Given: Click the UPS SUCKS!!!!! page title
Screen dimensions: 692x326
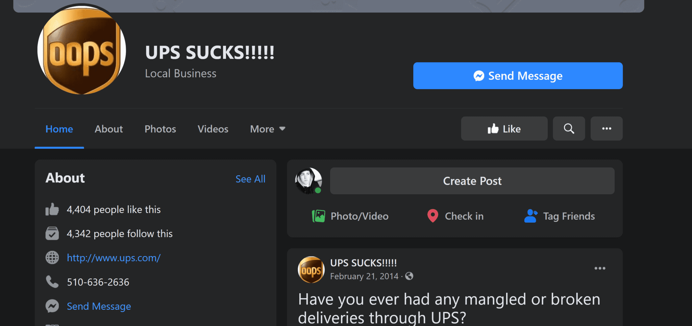Looking at the screenshot, I should tap(209, 52).
